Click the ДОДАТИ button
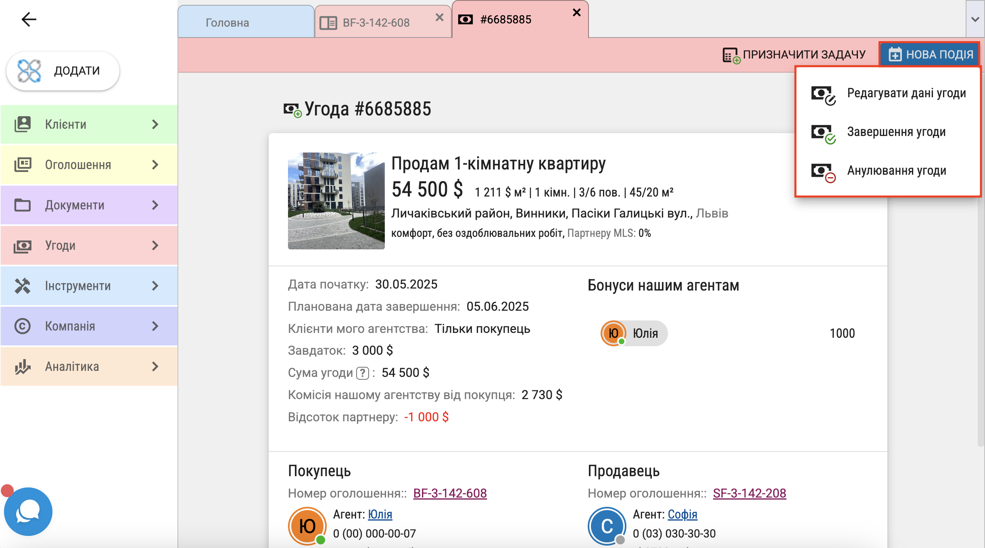Viewport: 985px width, 548px height. (x=63, y=71)
